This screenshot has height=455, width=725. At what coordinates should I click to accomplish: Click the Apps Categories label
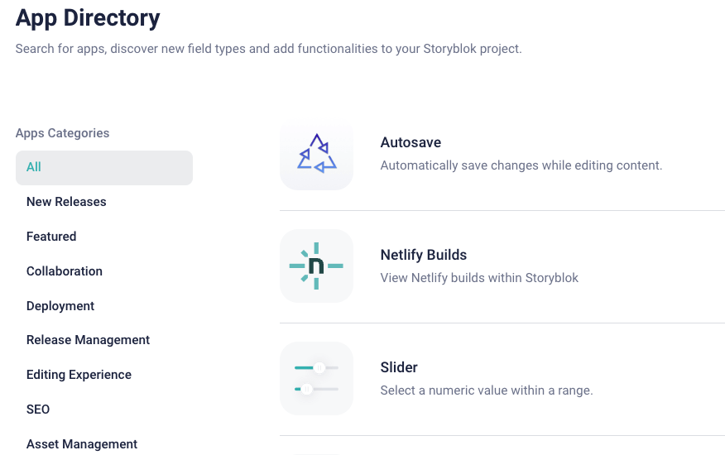point(62,133)
